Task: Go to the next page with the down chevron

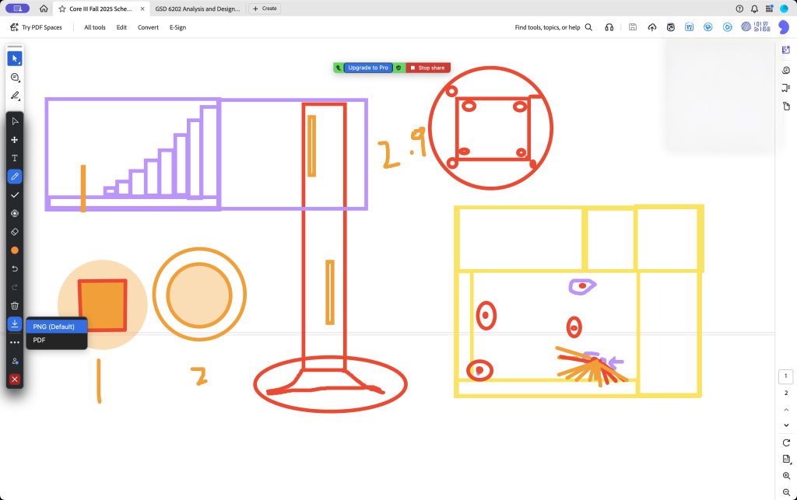Action: click(x=786, y=425)
